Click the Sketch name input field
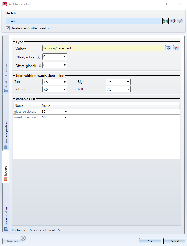The height and width of the screenshot is (246, 187). coord(83,21)
